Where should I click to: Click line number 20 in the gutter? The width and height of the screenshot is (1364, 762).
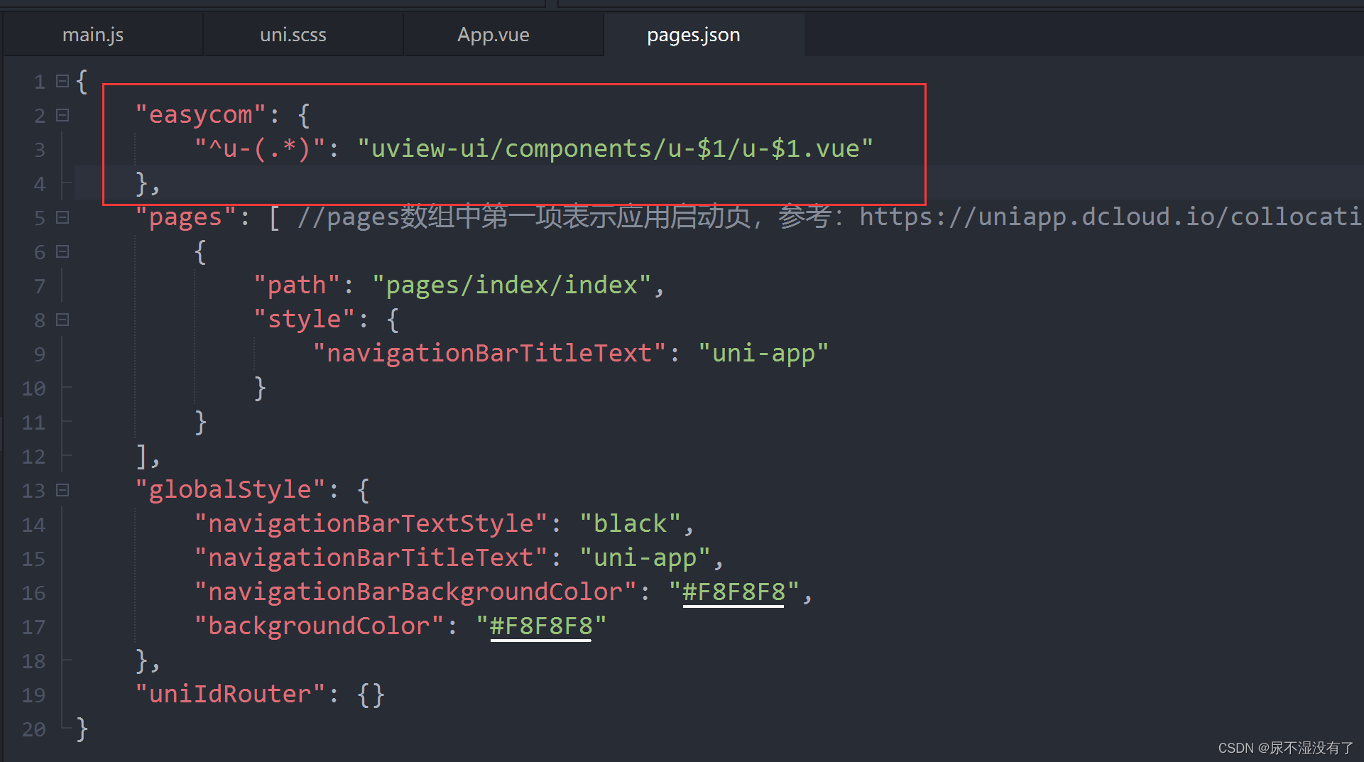click(x=33, y=729)
